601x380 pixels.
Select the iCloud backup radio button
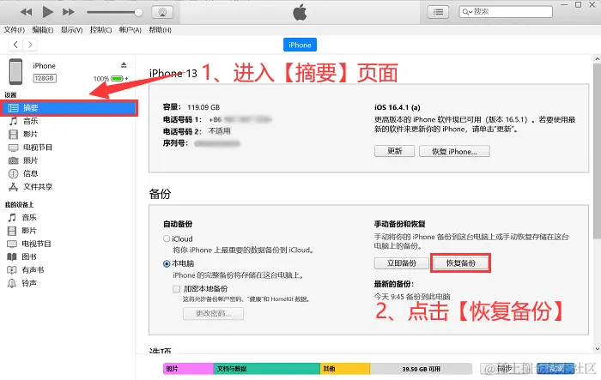click(x=167, y=238)
